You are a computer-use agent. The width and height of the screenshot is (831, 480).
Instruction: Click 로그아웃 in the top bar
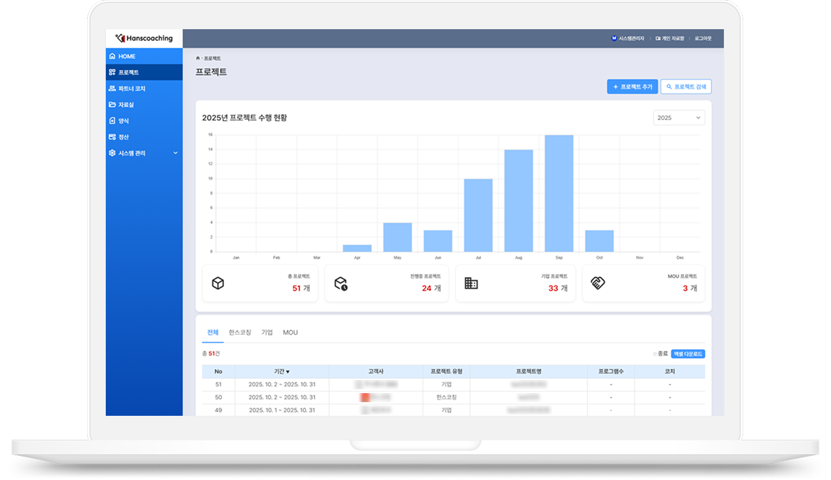(702, 38)
